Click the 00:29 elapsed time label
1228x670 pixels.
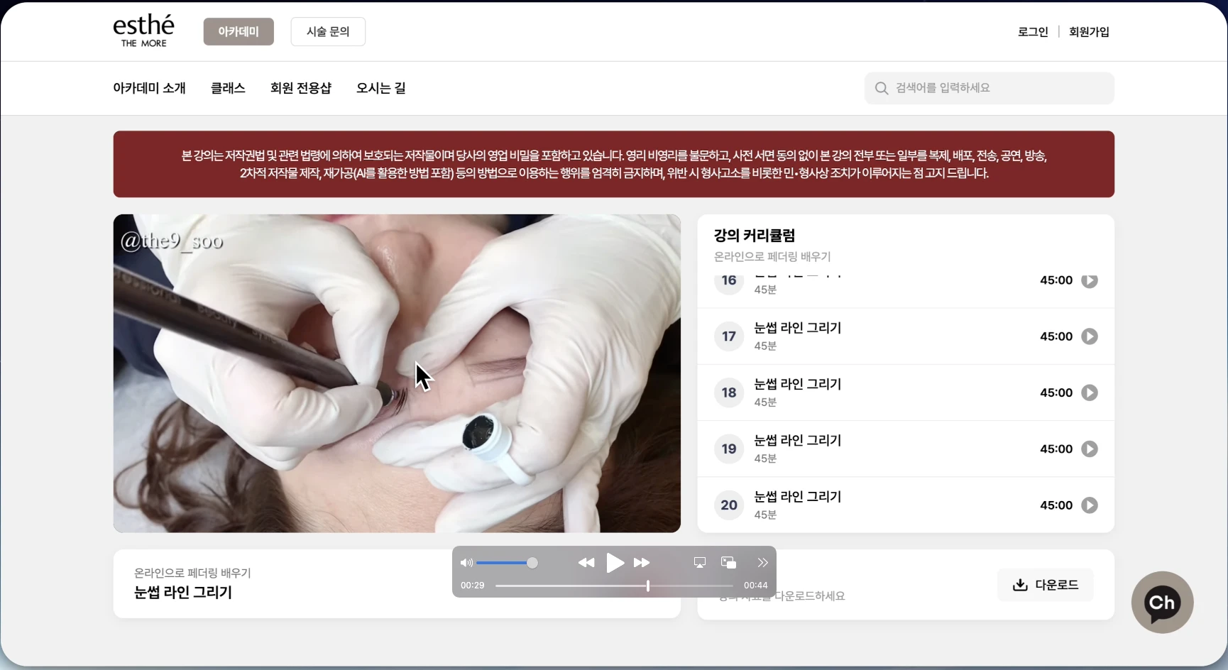472,586
